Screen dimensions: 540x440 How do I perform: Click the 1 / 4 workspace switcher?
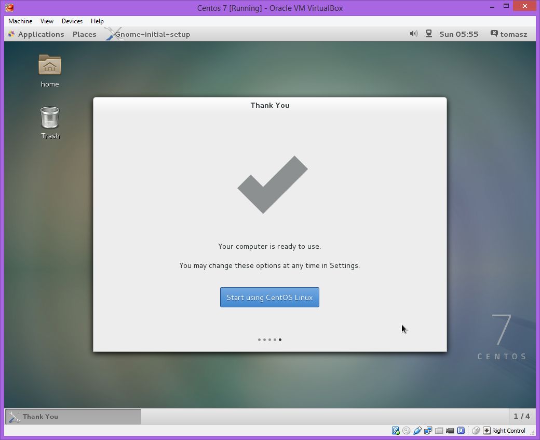(x=522, y=416)
